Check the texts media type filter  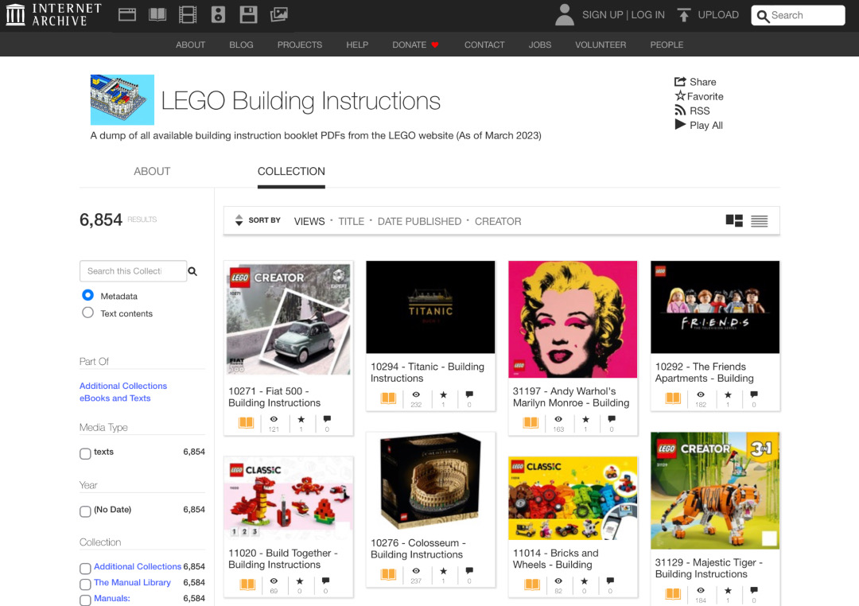coord(84,453)
